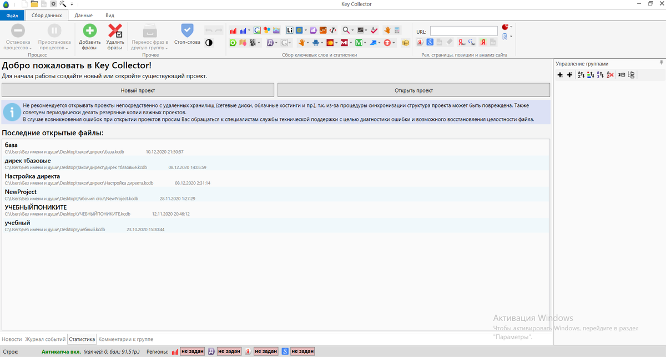Click the yellow folder open icon in title bar

click(x=34, y=4)
